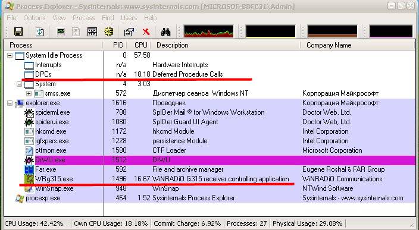Open the System Information graph icon

(61, 32)
